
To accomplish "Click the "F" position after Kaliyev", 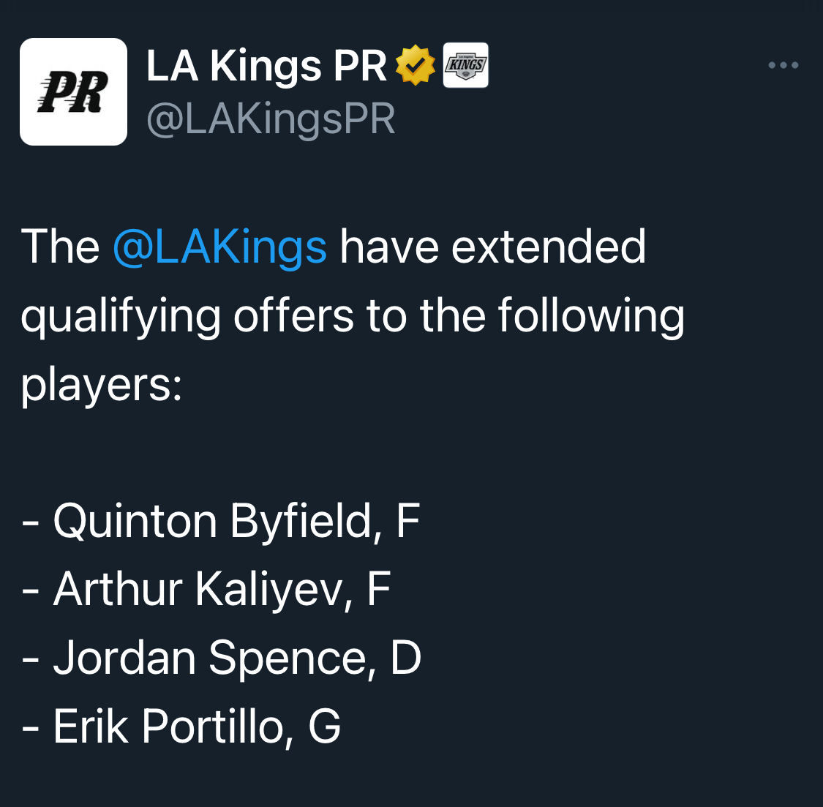I will pos(379,589).
